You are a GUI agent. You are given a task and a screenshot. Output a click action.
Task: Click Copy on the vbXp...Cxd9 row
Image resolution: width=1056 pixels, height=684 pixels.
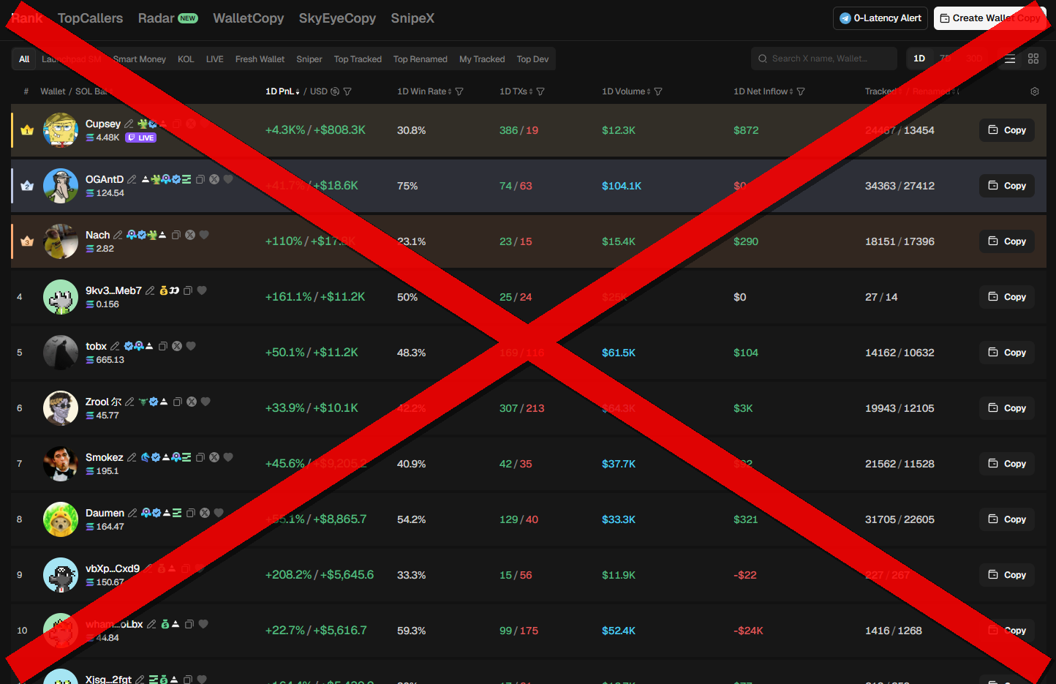(1007, 575)
